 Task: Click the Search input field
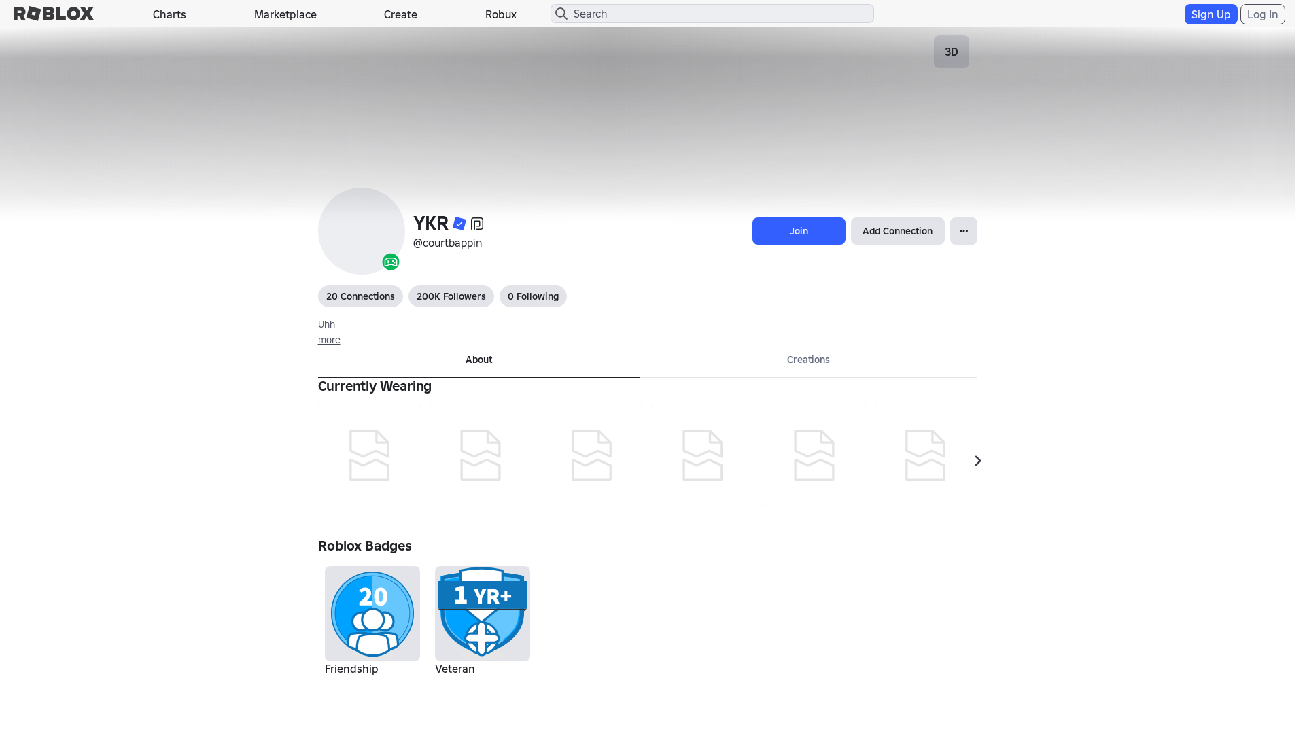[x=712, y=14]
